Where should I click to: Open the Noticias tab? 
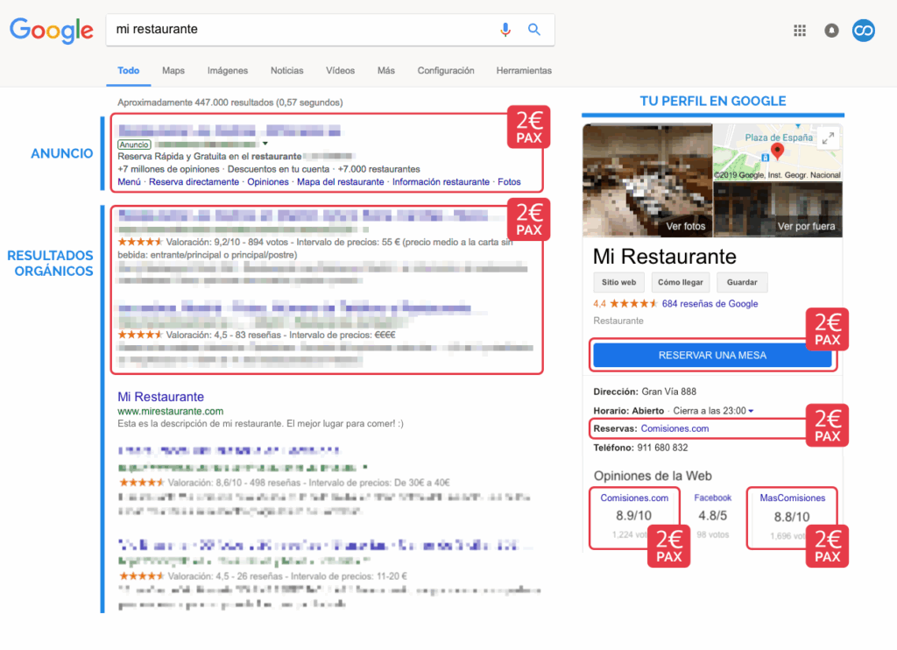287,70
